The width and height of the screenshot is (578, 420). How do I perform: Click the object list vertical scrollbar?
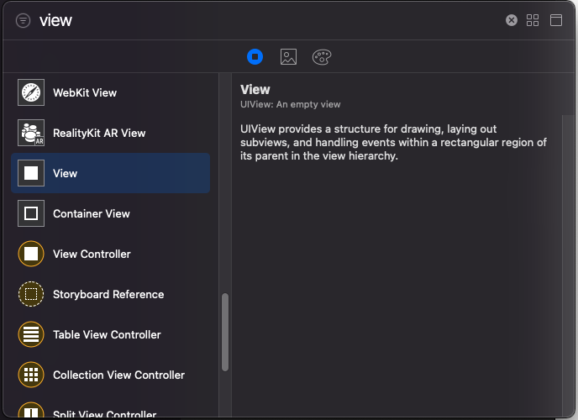click(225, 332)
